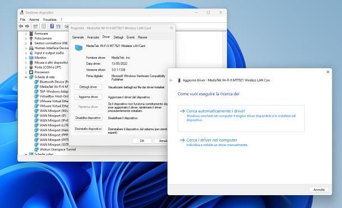
Task: Click the Firmware category icon
Action: [x=31, y=34]
